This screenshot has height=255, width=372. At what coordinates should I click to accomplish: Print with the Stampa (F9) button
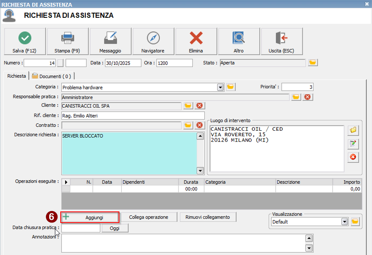coord(67,42)
